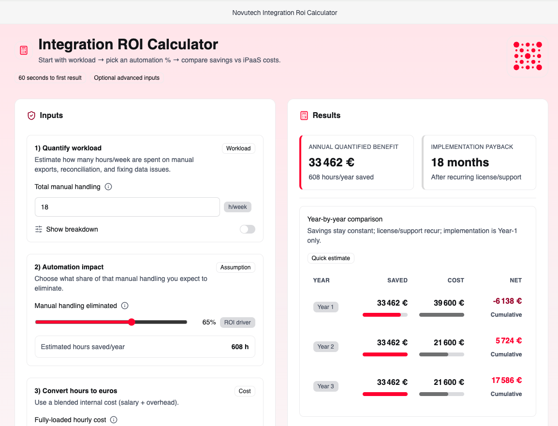Click the 'Year-by-year comparison' heading
Screen dimensions: 558x426
[x=345, y=219]
